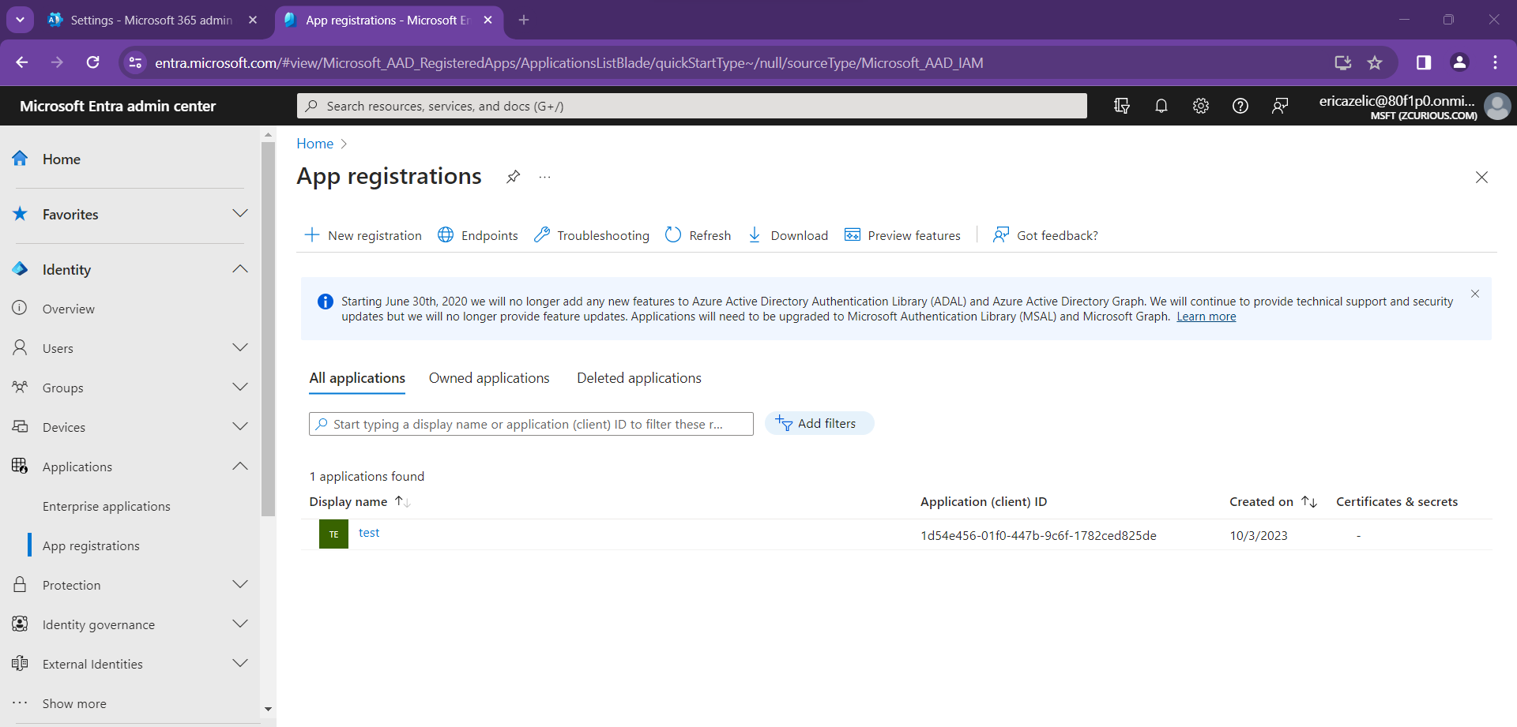Screen dimensions: 1517x727
Task: Switch to All applications tab
Action: pos(357,378)
